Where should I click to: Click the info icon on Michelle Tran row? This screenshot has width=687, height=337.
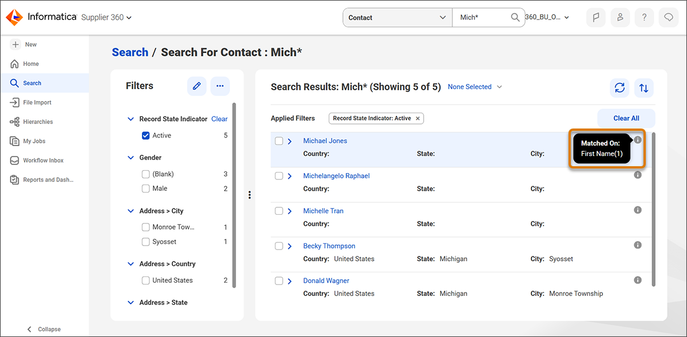[638, 210]
